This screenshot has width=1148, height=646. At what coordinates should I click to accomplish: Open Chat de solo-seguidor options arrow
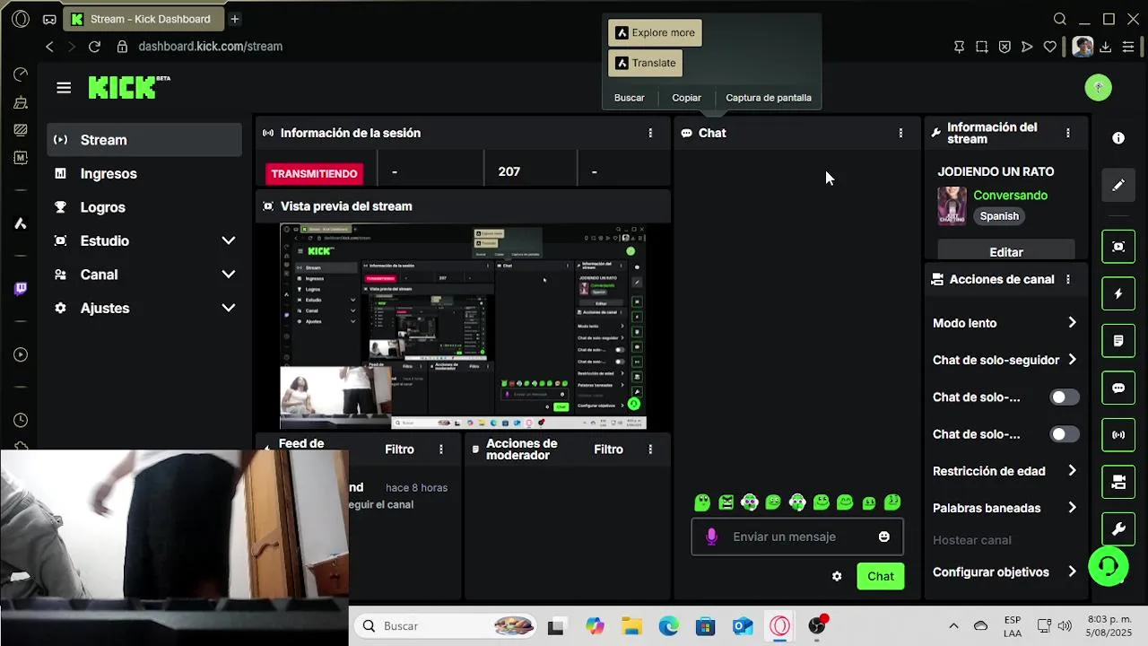click(1072, 360)
